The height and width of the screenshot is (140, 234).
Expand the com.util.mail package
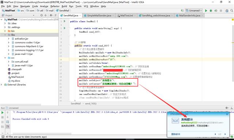click(8, 62)
